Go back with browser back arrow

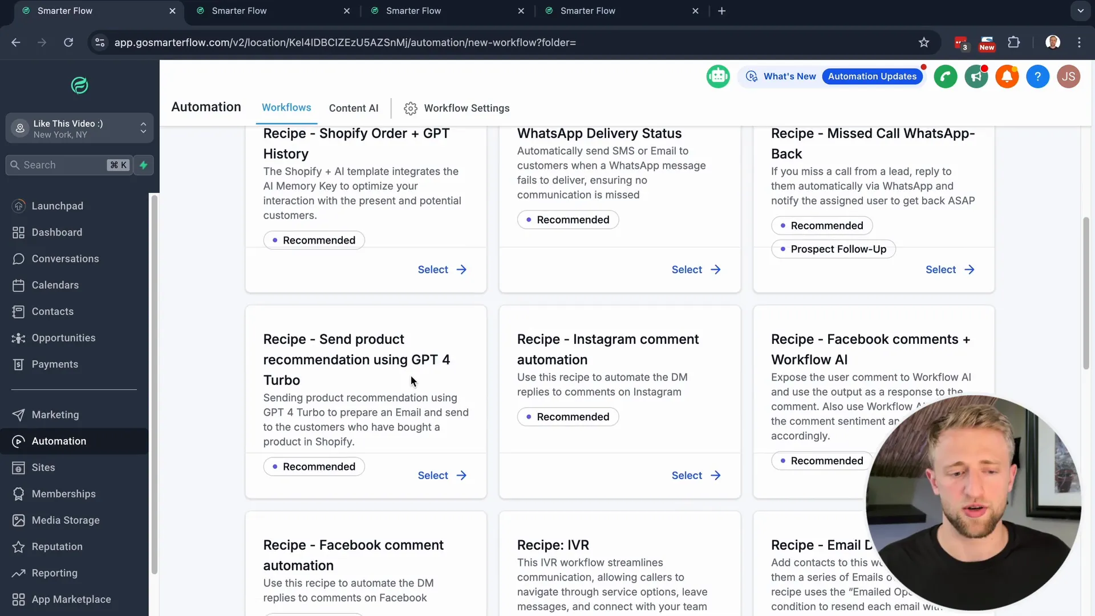(16, 42)
